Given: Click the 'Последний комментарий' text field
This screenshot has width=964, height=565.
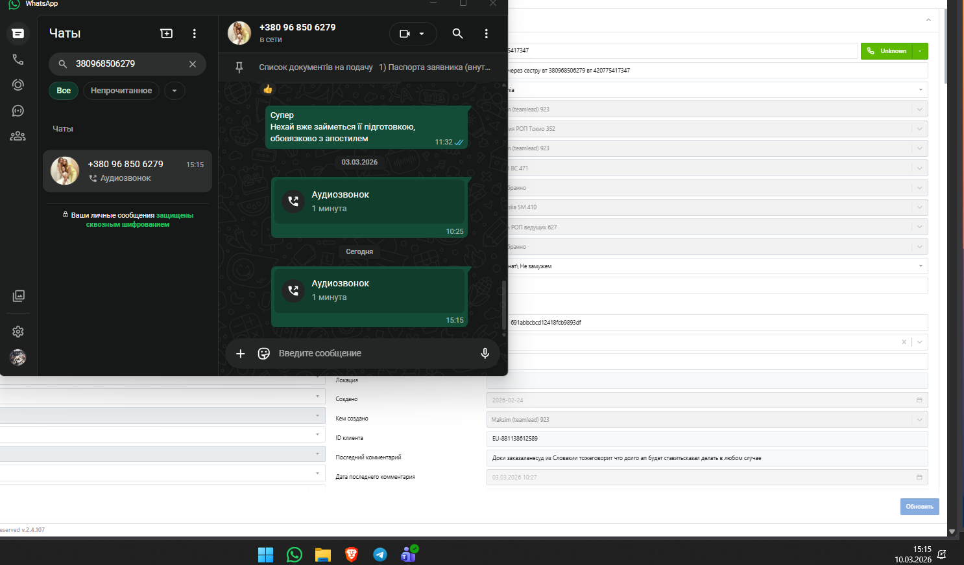Looking at the screenshot, I should (707, 458).
